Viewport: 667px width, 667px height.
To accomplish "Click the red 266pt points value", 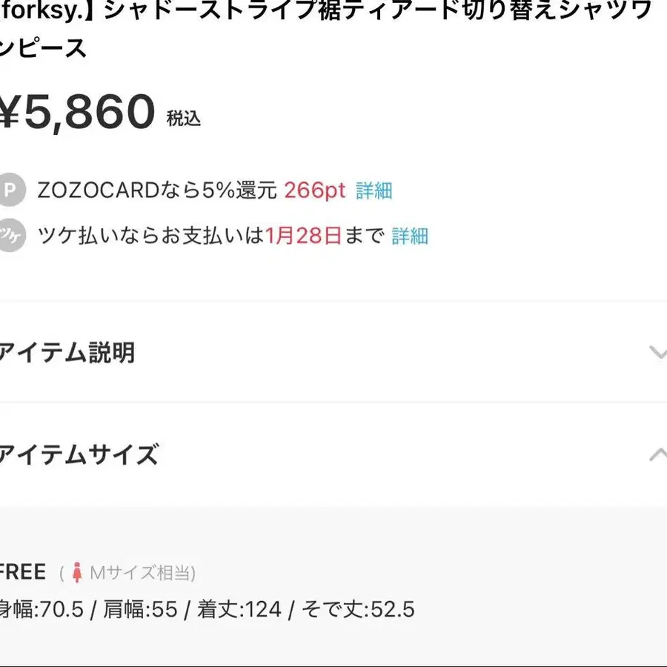I will tap(315, 190).
